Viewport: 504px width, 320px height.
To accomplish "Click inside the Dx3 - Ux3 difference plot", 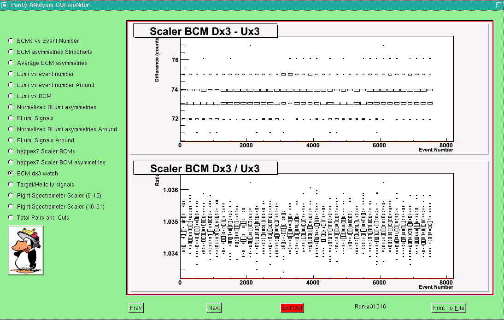I will tap(316, 89).
